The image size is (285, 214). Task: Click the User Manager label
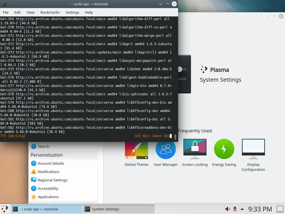pos(166,164)
